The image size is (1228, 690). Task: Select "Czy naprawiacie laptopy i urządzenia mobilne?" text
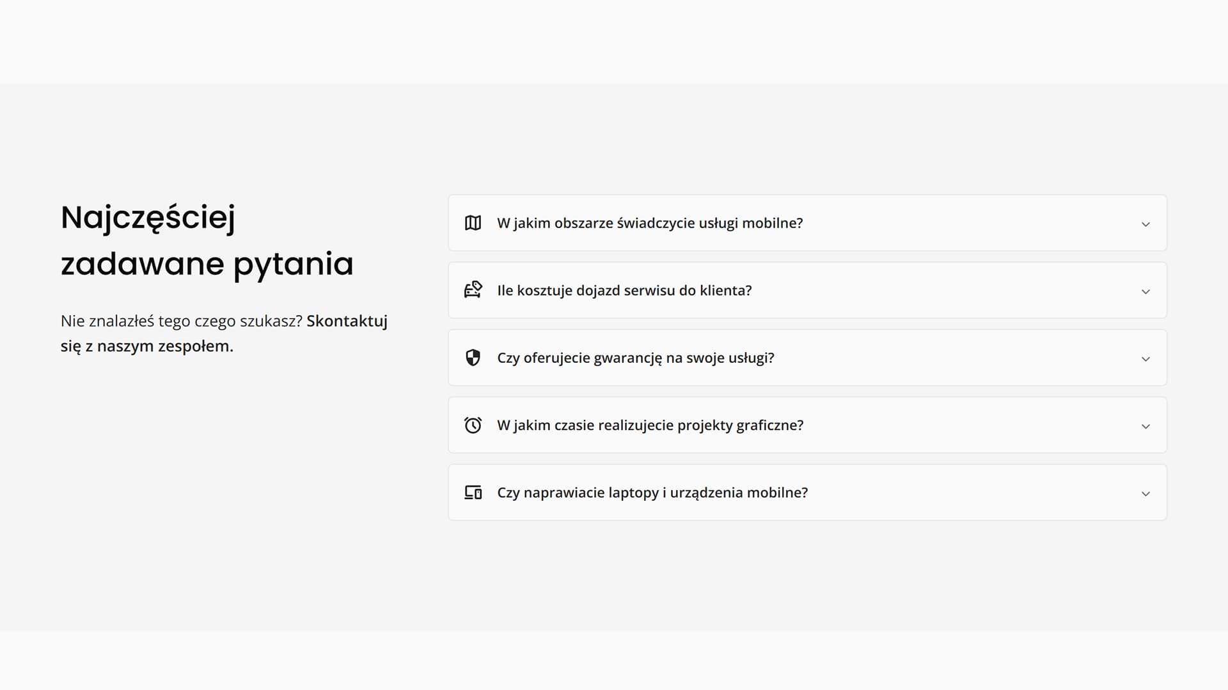tap(652, 493)
